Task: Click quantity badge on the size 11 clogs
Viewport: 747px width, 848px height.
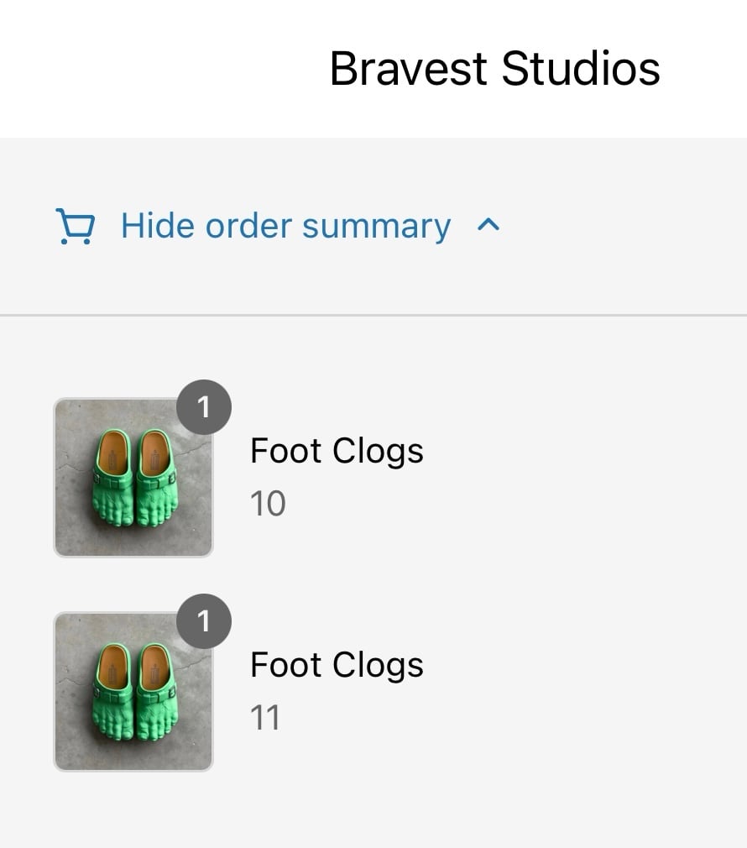Action: [x=204, y=621]
